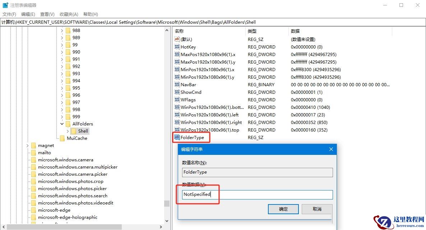426x230 pixels.
Task: Open the (默认) default value icon
Action: click(177, 39)
